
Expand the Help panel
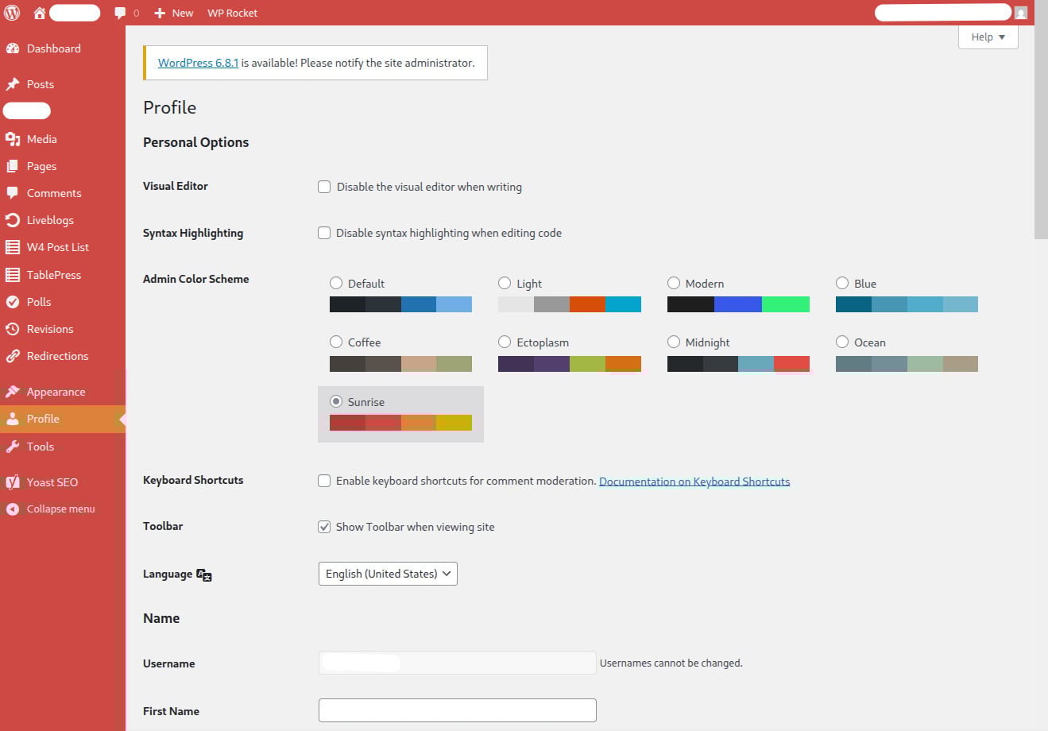point(988,37)
